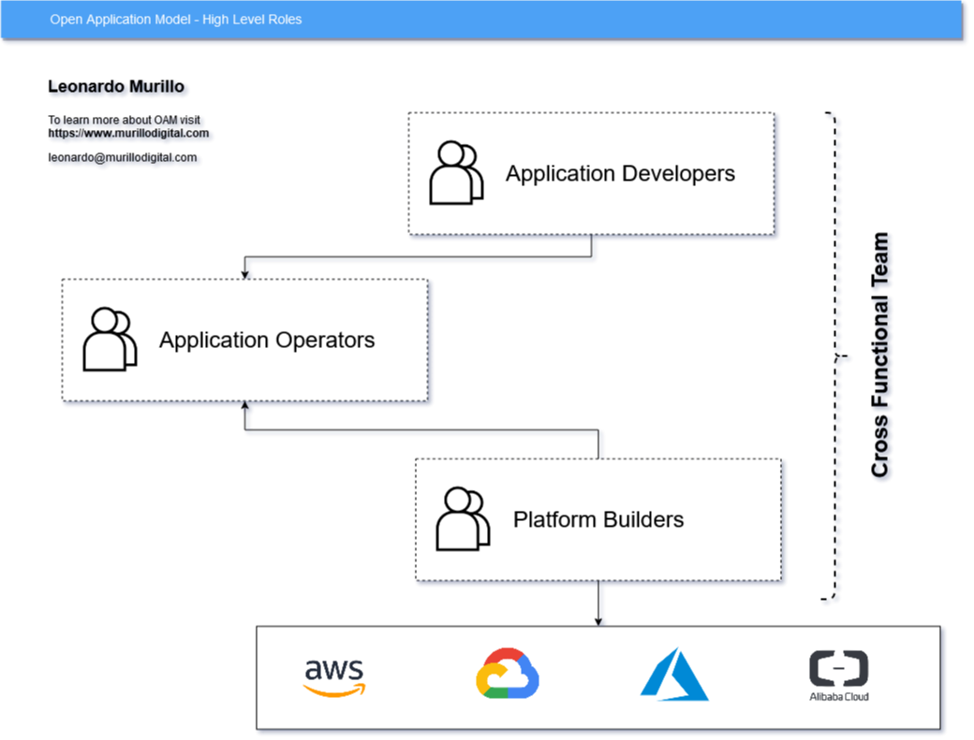974x740 pixels.
Task: Click the AWS logo
Action: [334, 676]
